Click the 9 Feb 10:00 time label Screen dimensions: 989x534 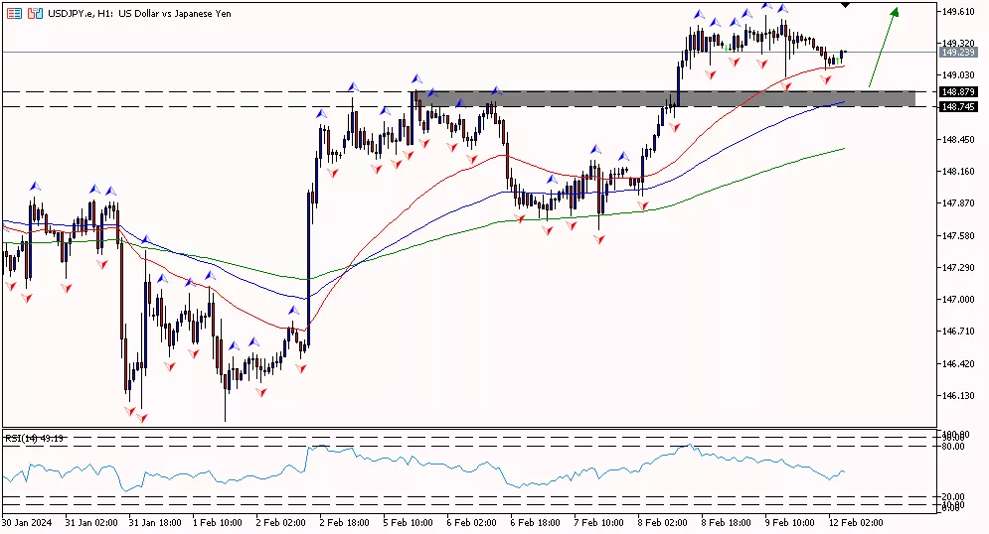coord(789,523)
